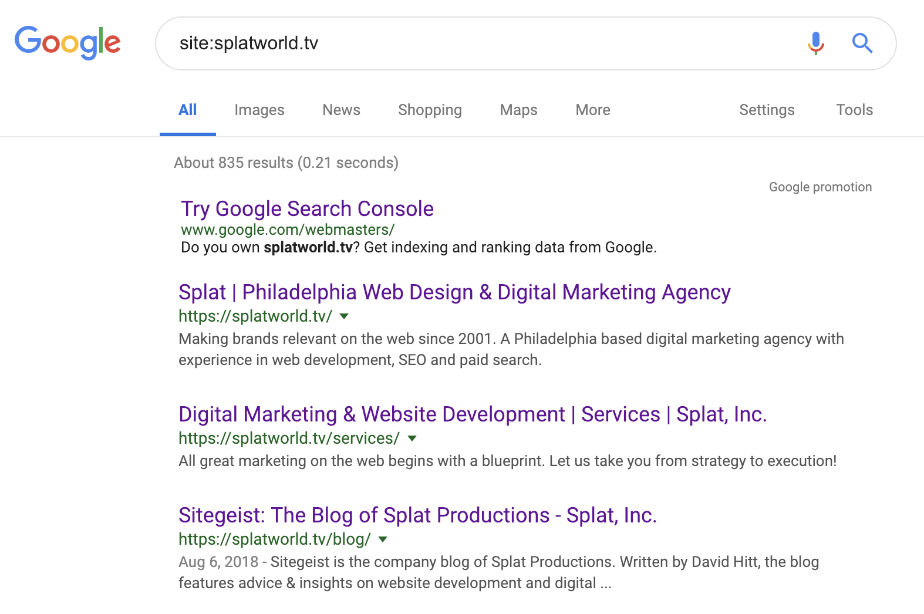924x614 pixels.
Task: Click the microphone voice search icon
Action: (815, 43)
